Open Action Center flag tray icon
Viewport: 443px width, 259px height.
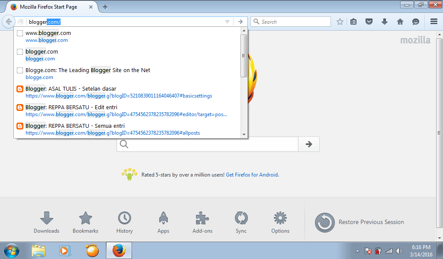coord(368,251)
